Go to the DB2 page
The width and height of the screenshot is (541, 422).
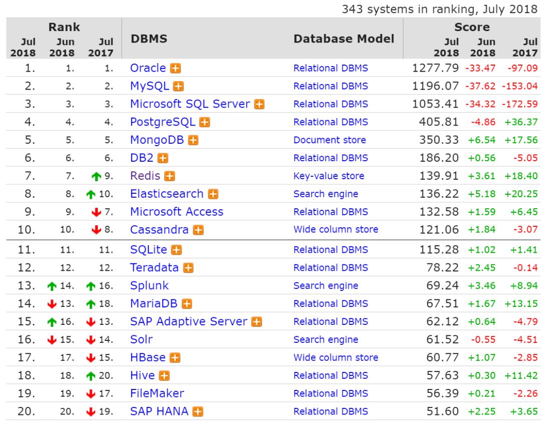click(x=142, y=158)
